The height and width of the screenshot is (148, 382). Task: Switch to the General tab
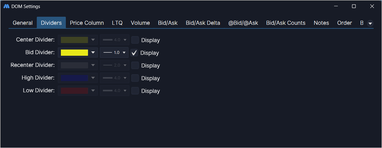pyautogui.click(x=23, y=23)
